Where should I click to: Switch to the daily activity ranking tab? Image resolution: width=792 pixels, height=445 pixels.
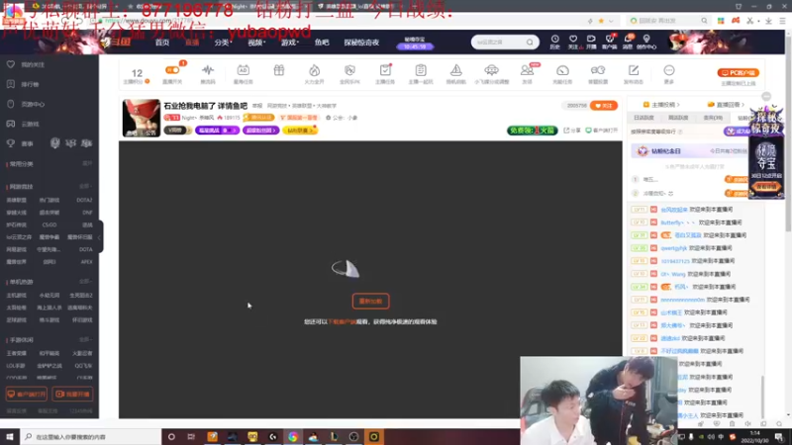pos(643,118)
